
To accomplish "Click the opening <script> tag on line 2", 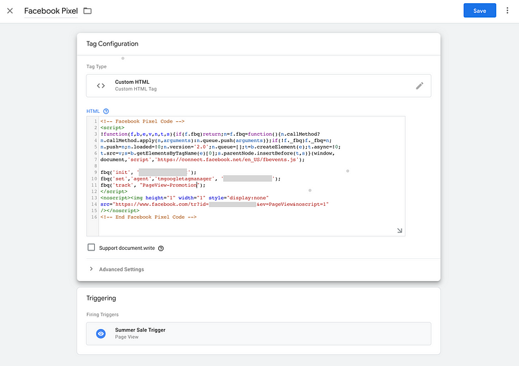I will coord(112,128).
